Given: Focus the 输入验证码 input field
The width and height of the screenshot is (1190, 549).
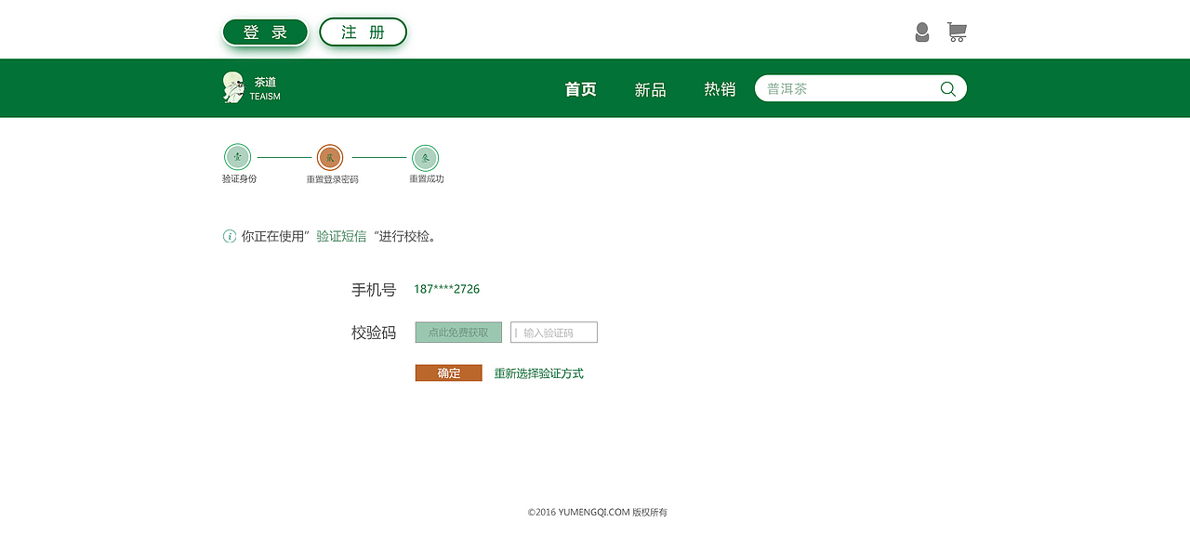Looking at the screenshot, I should (554, 333).
